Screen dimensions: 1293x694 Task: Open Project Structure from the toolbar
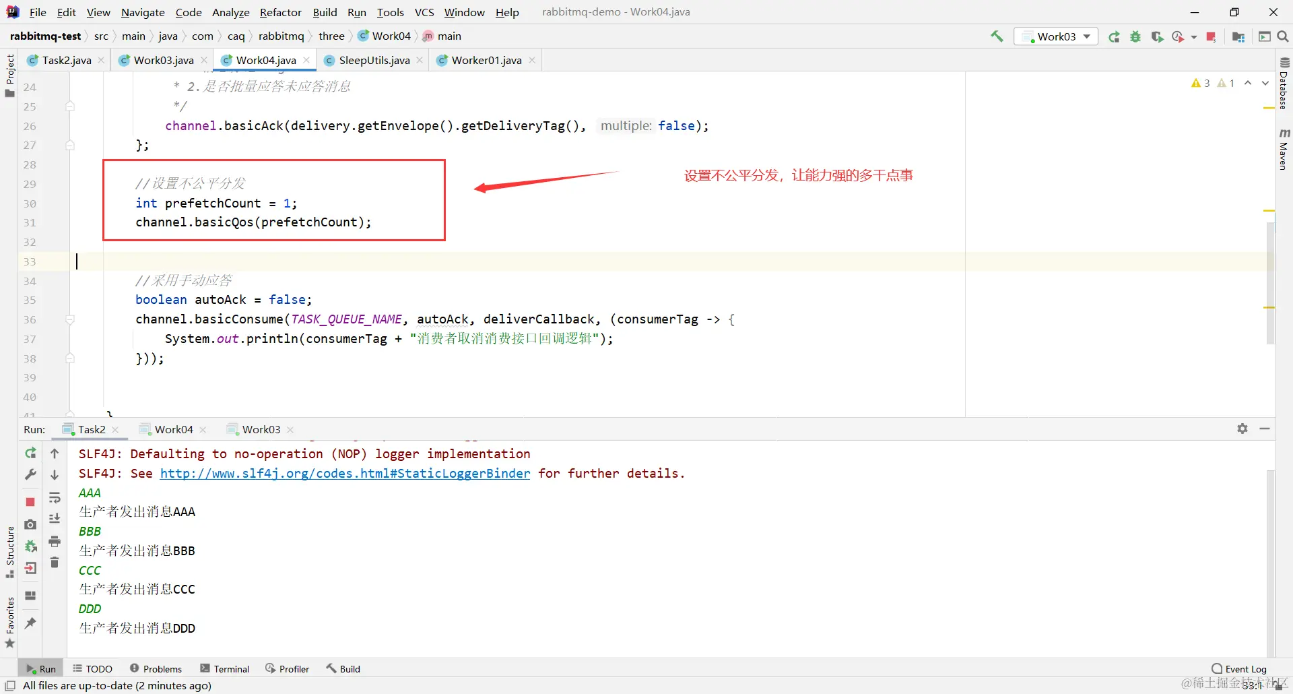pyautogui.click(x=1238, y=36)
